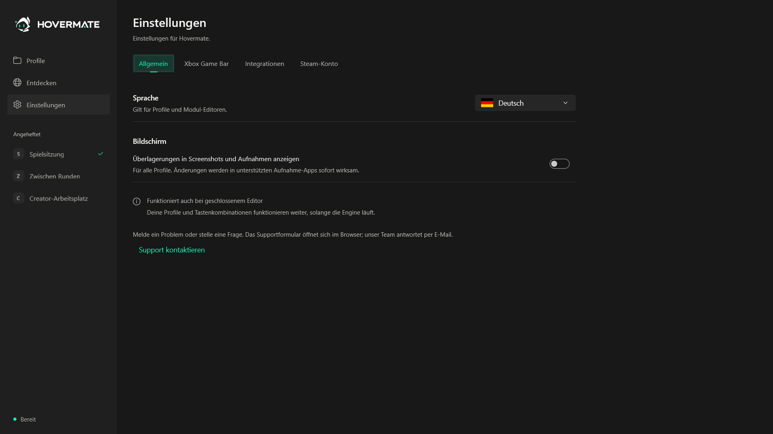Expand language list via chevron arrow
This screenshot has height=434, width=773.
(x=565, y=103)
